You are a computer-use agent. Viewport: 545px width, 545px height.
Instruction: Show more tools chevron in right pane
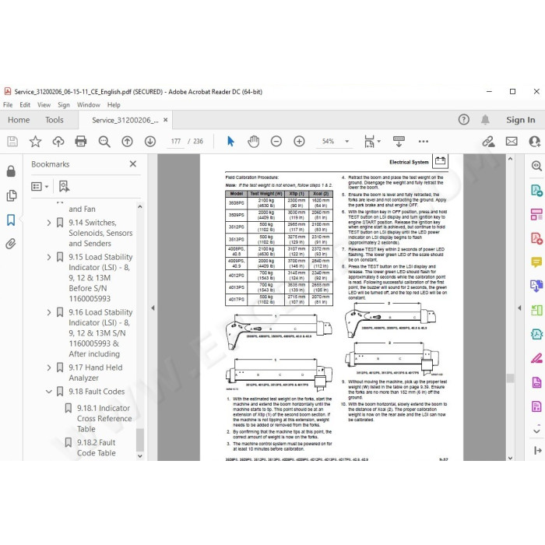point(536,431)
